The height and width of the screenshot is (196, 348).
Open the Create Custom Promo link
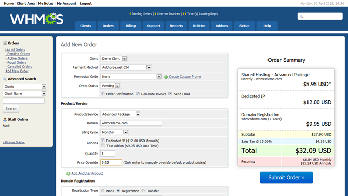point(185,77)
